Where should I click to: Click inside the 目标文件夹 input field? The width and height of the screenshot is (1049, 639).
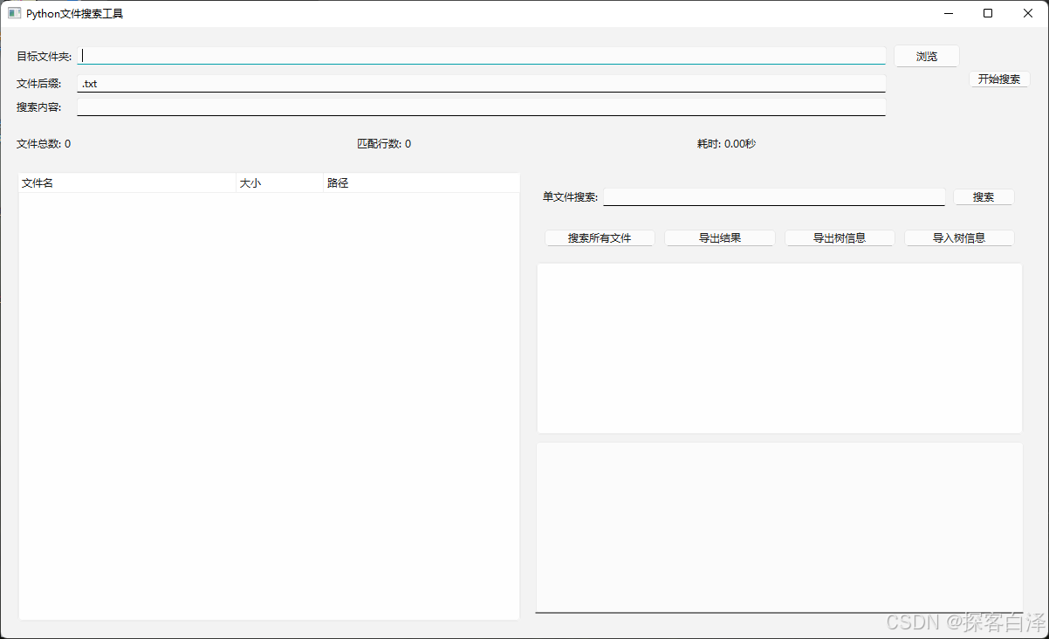(480, 55)
